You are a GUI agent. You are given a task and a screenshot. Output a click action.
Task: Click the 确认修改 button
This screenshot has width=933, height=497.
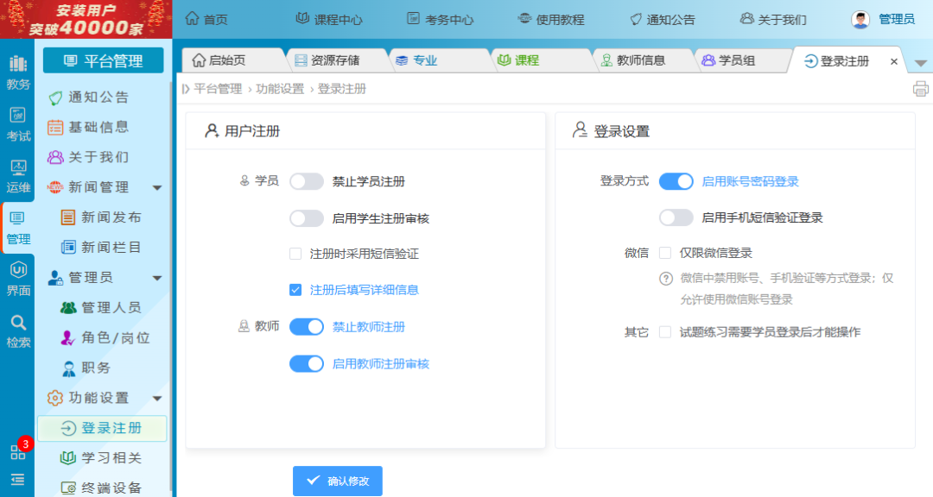point(338,481)
